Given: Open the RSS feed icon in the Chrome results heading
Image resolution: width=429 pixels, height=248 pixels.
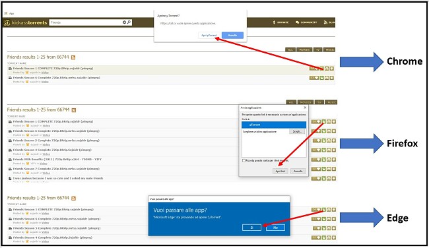Looking at the screenshot, I should tap(73, 57).
